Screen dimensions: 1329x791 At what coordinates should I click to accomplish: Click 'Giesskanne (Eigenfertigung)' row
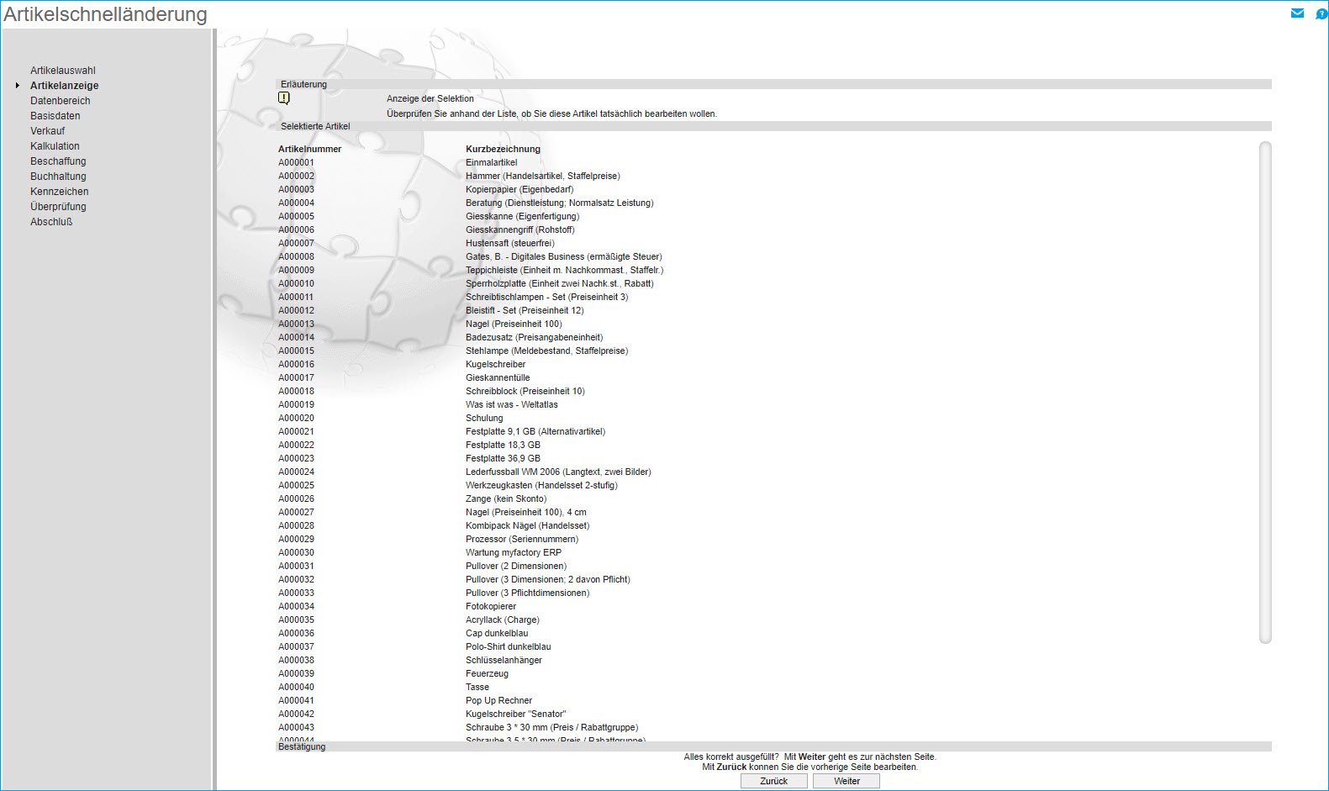523,216
